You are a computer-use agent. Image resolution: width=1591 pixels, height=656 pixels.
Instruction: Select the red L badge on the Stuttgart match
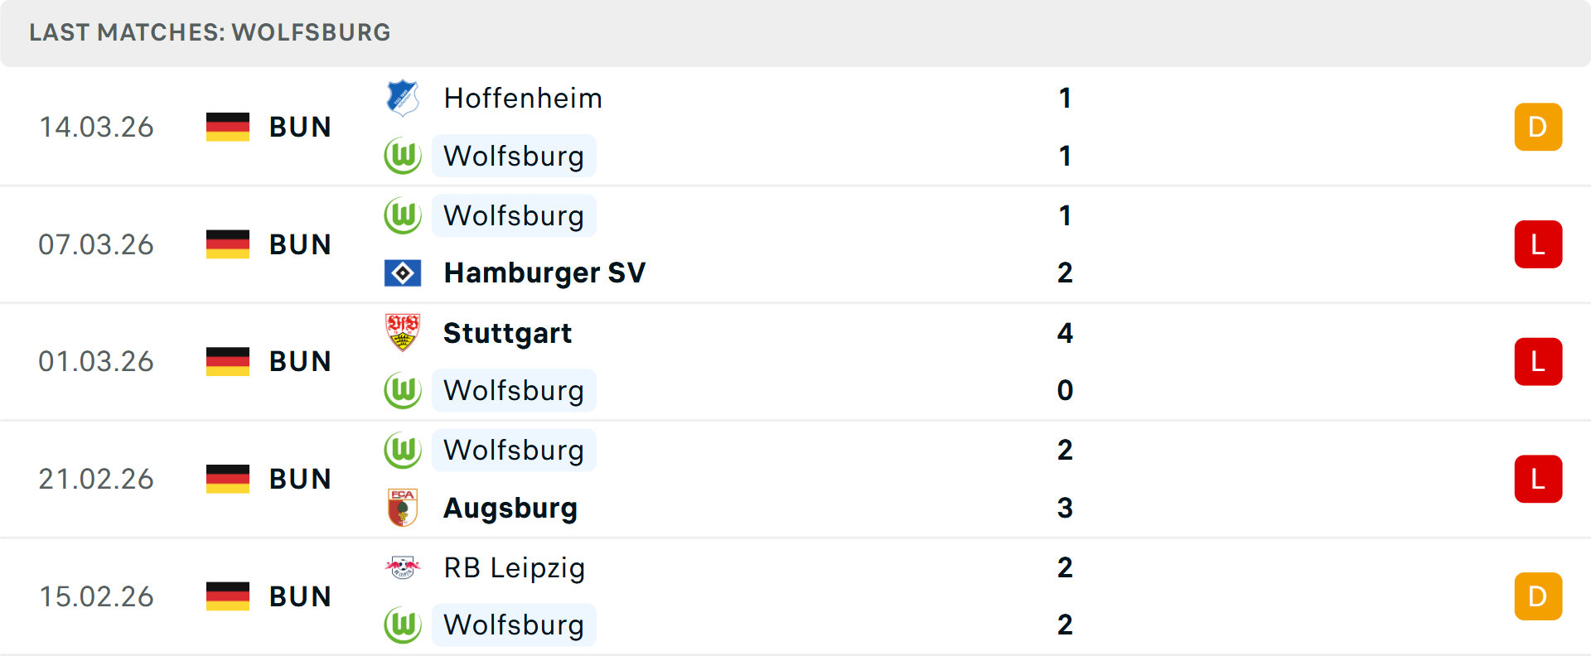click(1538, 361)
